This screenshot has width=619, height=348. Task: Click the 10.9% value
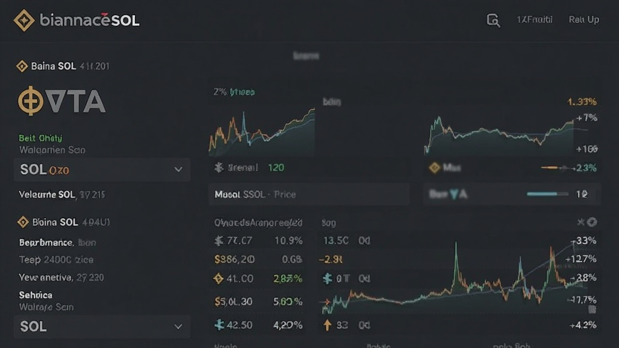[x=288, y=240]
